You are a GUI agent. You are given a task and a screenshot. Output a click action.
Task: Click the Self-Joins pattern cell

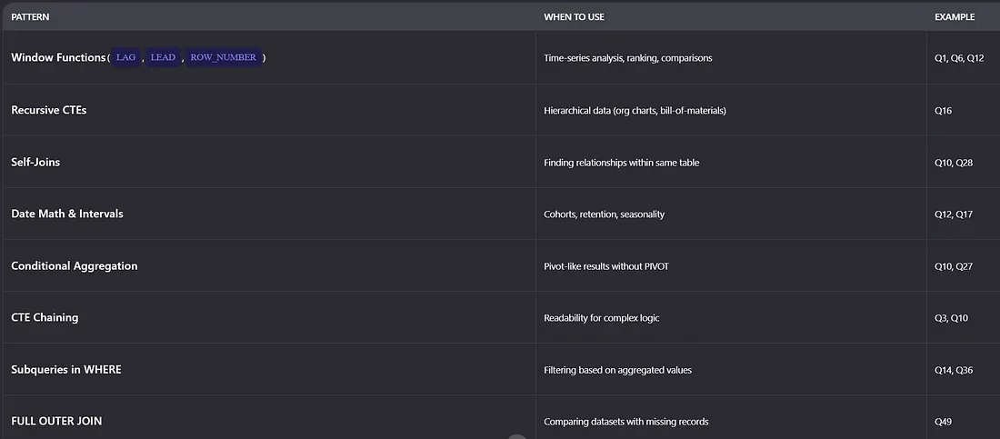coord(35,162)
